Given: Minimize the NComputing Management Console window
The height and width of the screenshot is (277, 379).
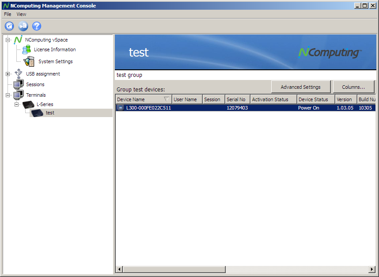Looking at the screenshot, I should click(x=357, y=6).
